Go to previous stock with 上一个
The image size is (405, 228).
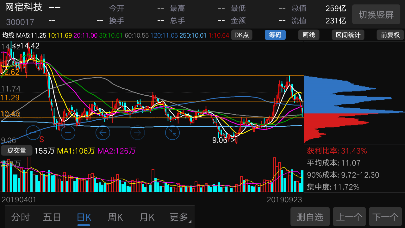click(349, 217)
